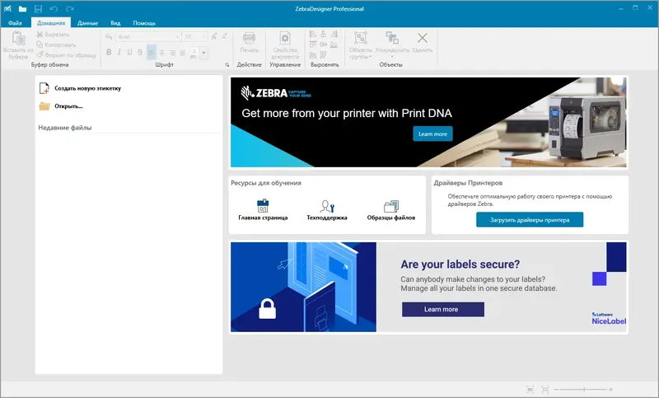Open the font size 10 combo box

coord(195,36)
